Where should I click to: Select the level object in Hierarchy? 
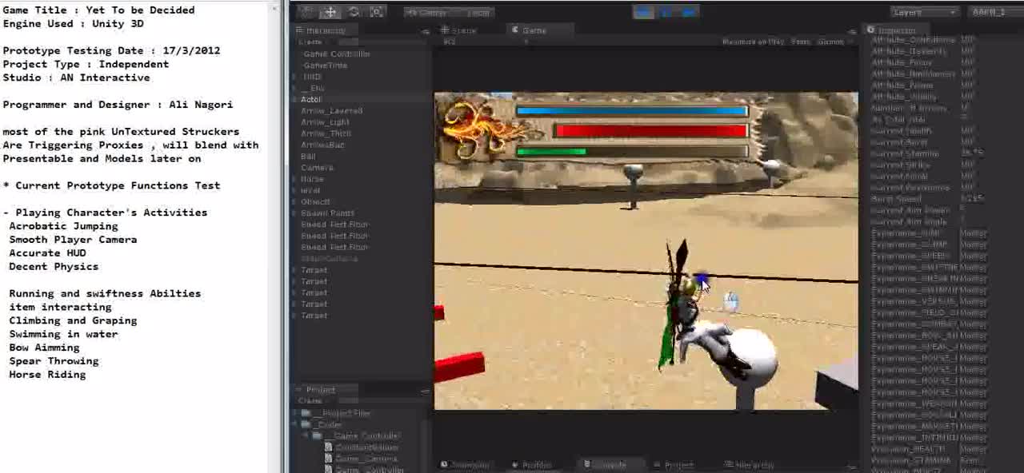310,190
